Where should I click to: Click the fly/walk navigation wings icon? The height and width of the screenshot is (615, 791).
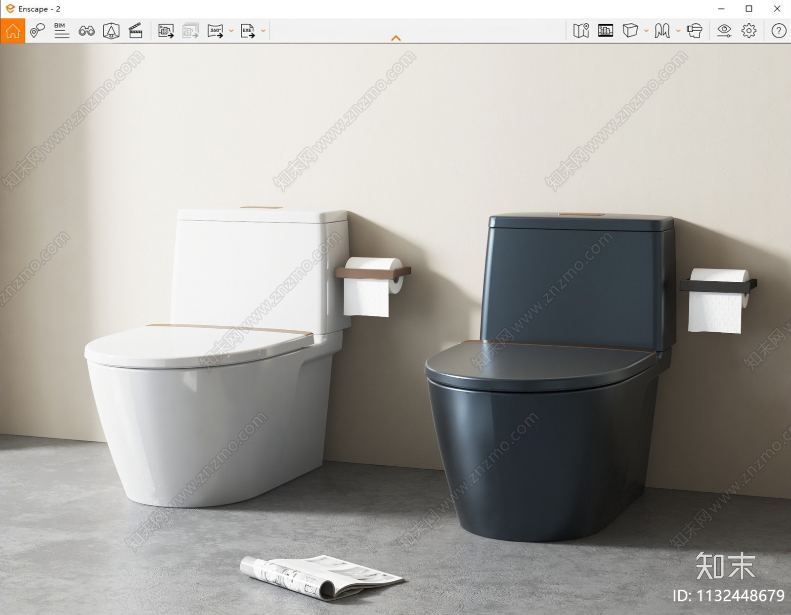(x=662, y=31)
